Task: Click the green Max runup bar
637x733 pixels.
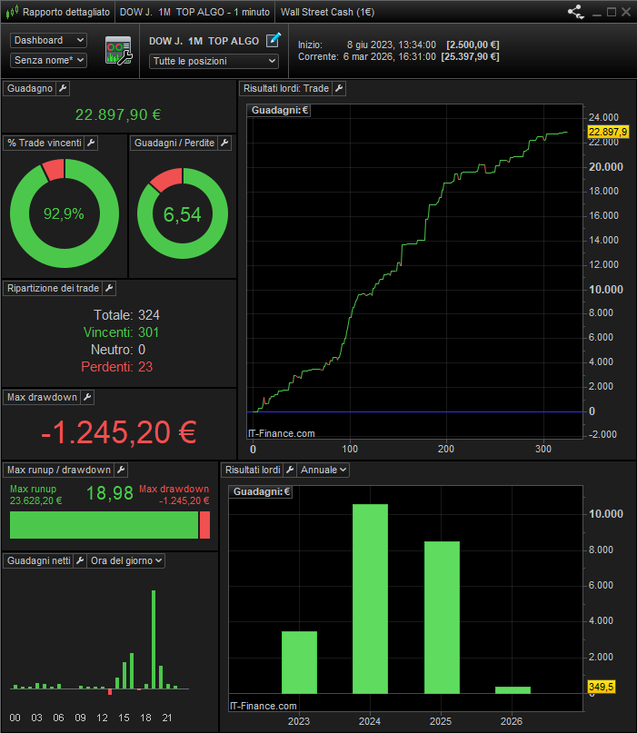Action: click(x=104, y=525)
